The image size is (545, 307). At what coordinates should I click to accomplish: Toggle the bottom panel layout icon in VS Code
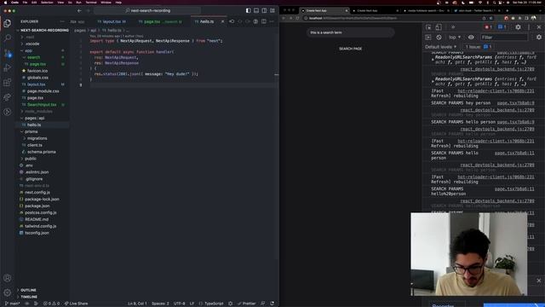pyautogui.click(x=256, y=11)
